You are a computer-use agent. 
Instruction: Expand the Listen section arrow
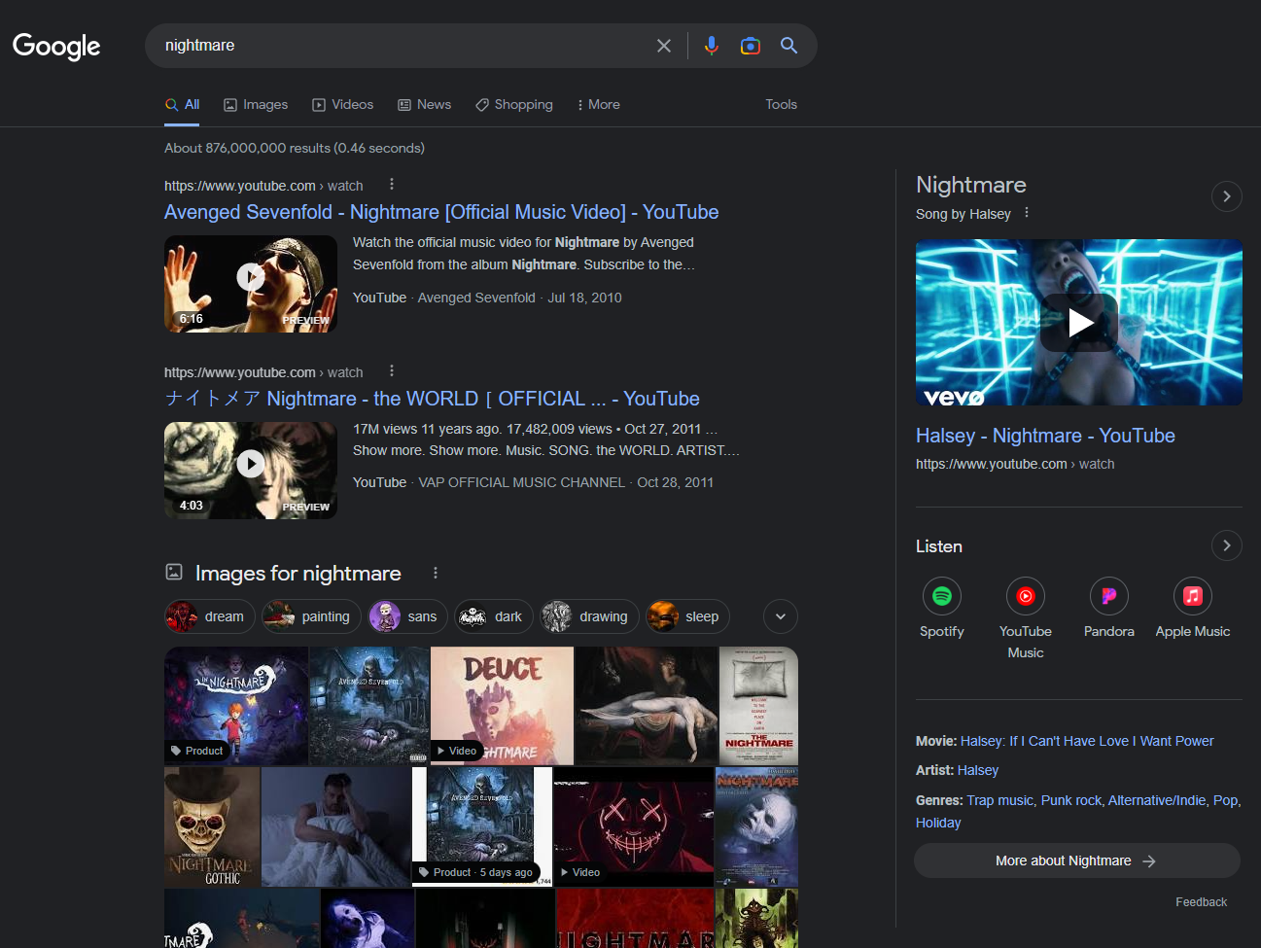pos(1226,545)
